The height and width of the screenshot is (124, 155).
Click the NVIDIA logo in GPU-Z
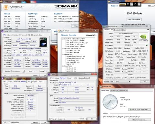(x=143, y=37)
